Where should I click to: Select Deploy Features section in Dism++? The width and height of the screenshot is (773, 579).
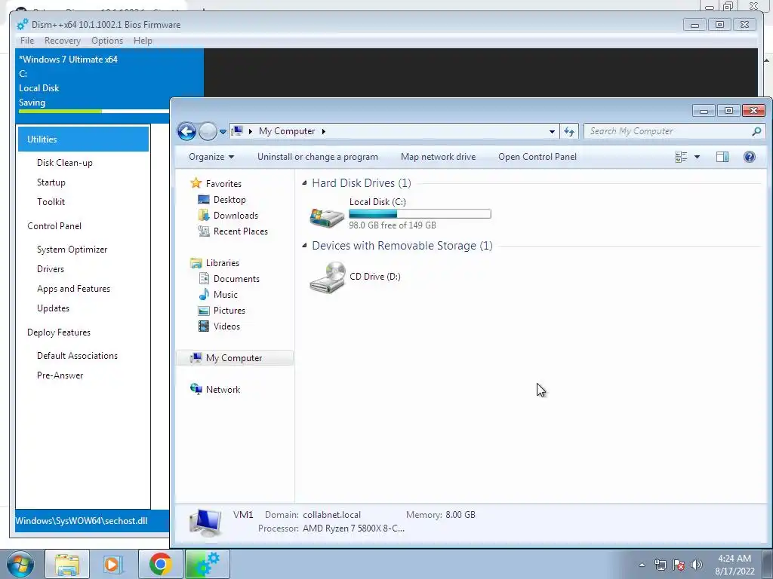click(59, 332)
